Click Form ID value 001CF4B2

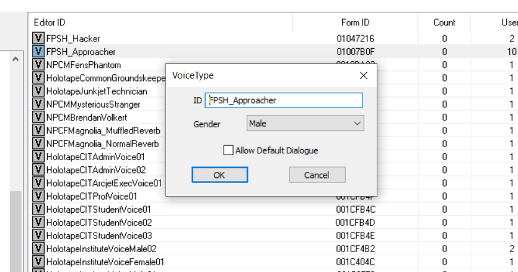[356, 249]
